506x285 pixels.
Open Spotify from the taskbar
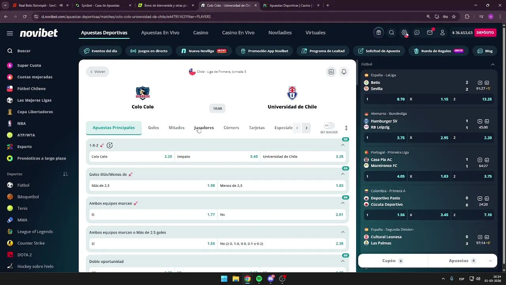point(259,279)
